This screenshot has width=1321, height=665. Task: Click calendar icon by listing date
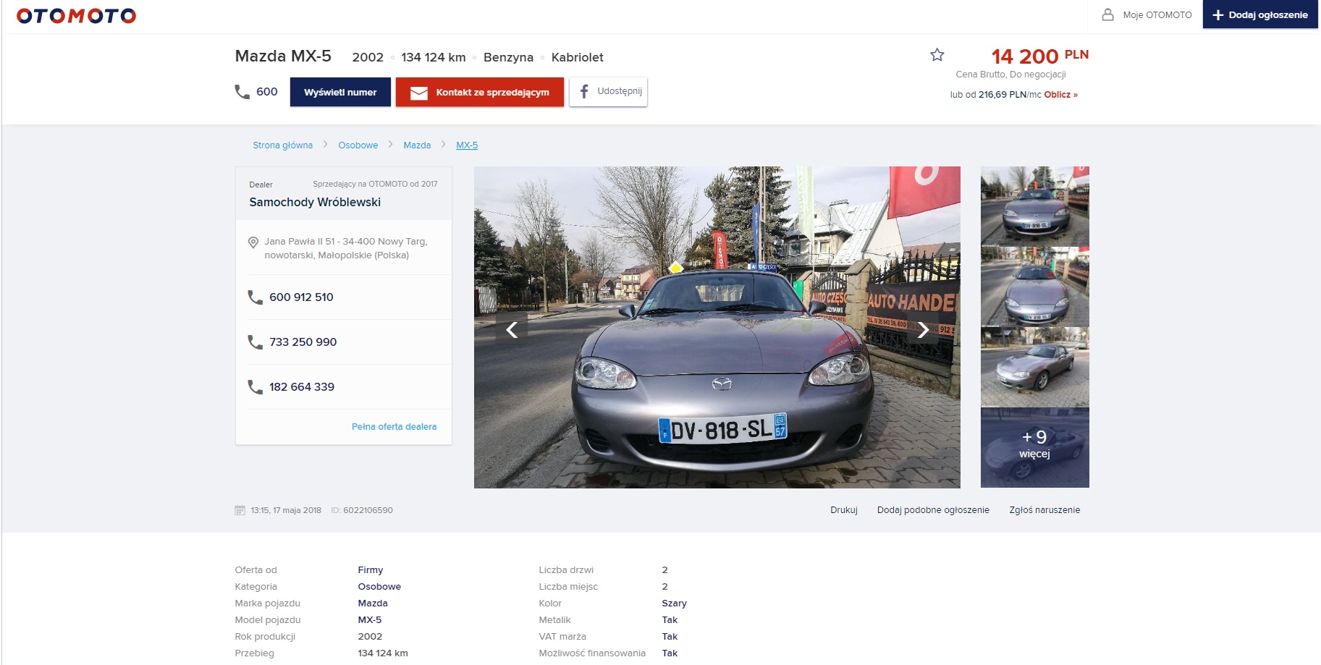tap(240, 510)
